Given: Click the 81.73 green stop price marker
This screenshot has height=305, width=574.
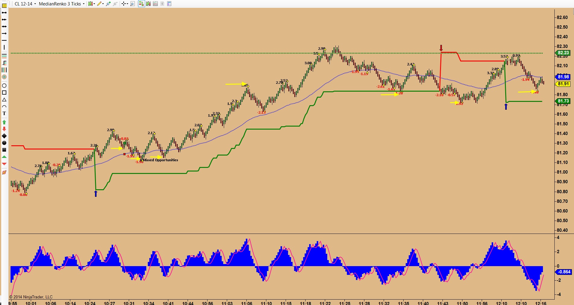Looking at the screenshot, I should coord(563,101).
